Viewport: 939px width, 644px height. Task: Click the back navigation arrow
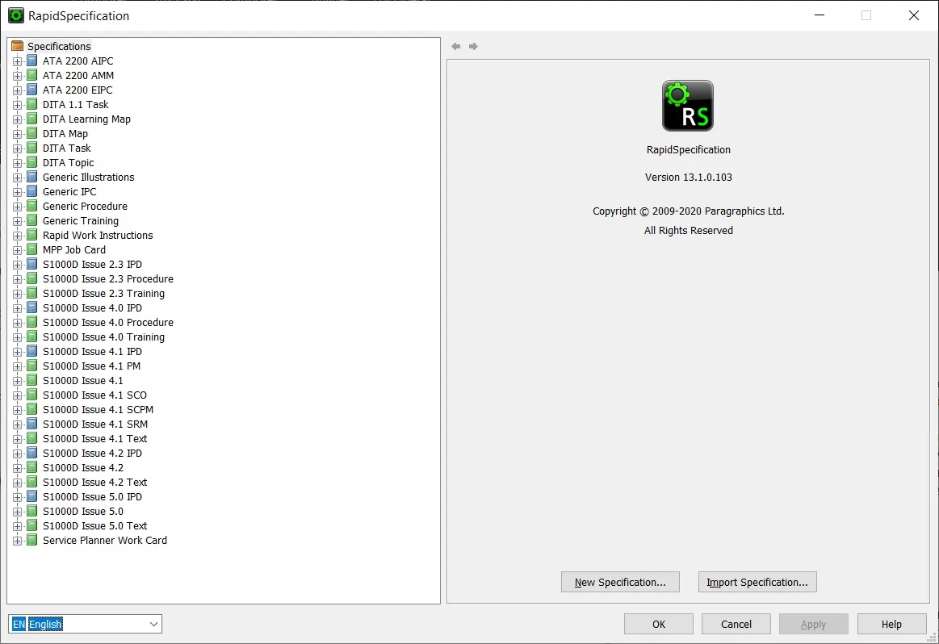click(456, 46)
